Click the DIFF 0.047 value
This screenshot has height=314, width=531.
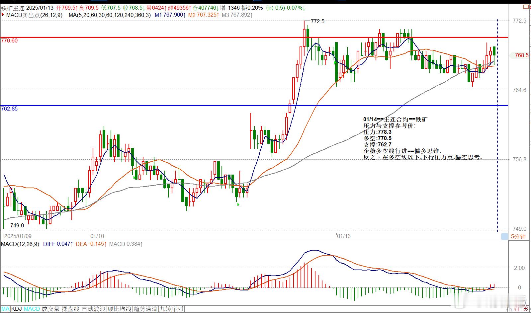click(x=58, y=244)
